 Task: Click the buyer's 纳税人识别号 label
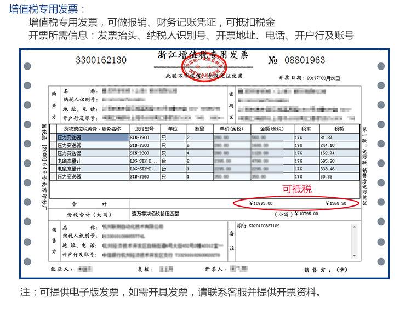pyautogui.click(x=80, y=100)
